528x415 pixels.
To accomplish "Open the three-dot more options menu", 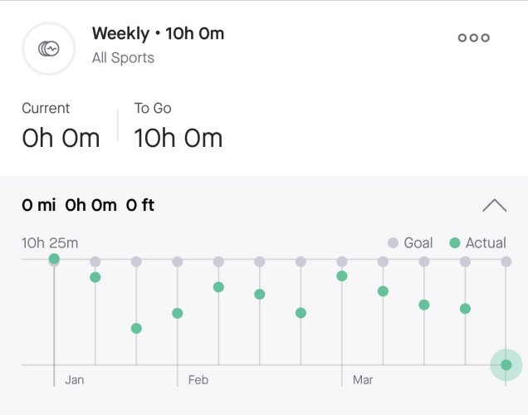I will click(473, 37).
